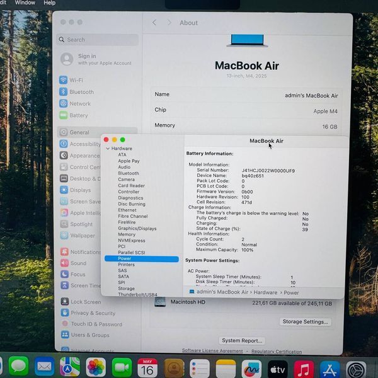This screenshot has width=378, height=378.
Task: Open Notifications icon in sidebar
Action: [x=64, y=251]
